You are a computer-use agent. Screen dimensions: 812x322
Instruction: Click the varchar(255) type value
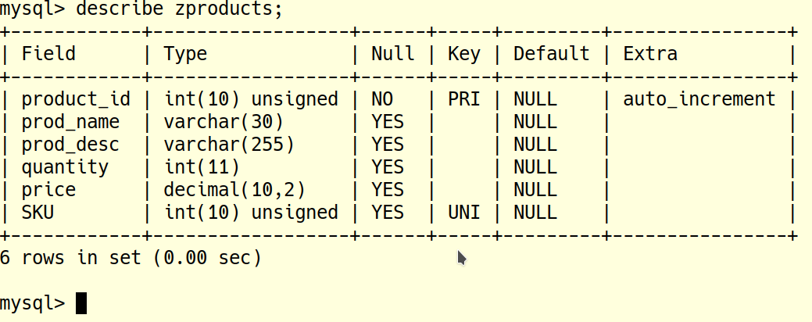[229, 145]
